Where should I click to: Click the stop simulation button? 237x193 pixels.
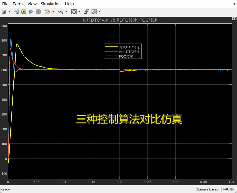pos(38,12)
